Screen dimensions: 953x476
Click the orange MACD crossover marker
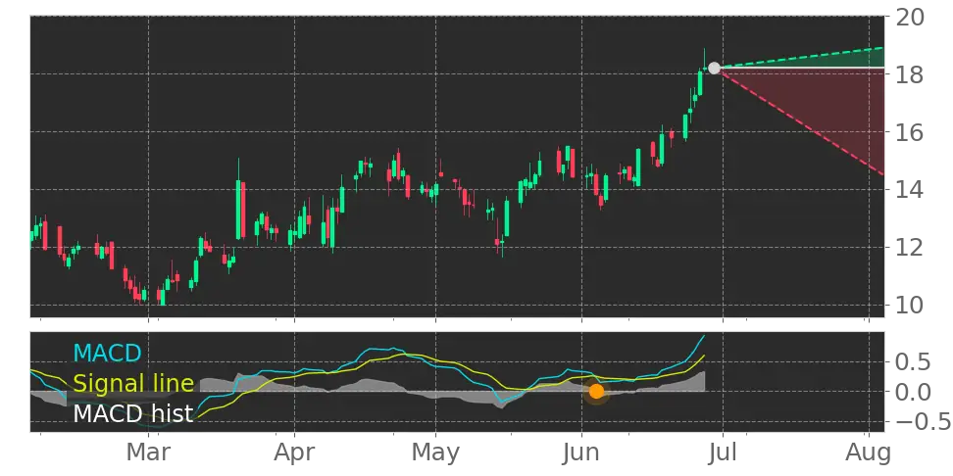coord(596,392)
